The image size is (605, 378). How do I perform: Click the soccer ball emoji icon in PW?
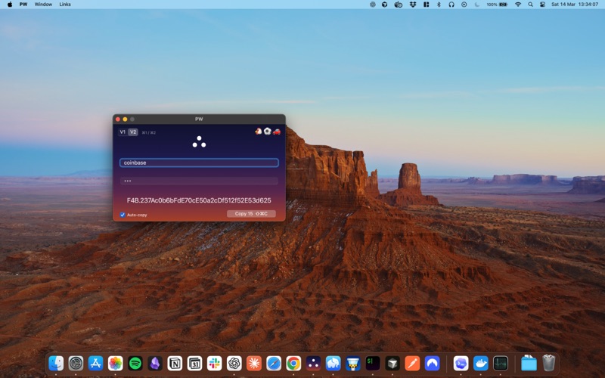click(268, 132)
